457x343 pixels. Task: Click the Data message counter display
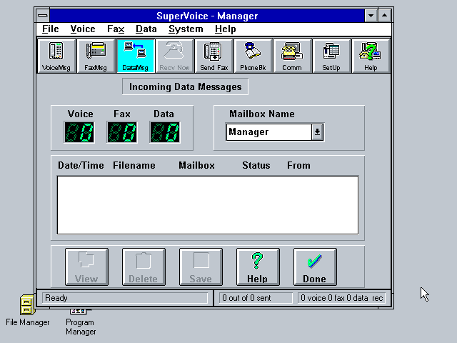point(165,132)
